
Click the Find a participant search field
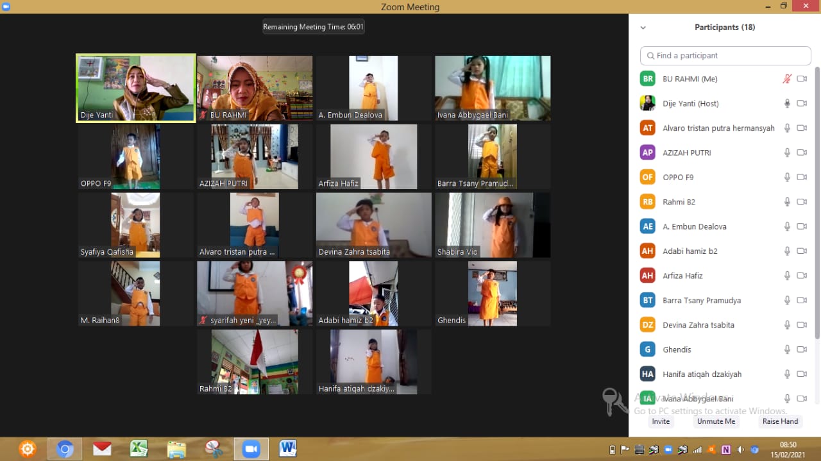[x=725, y=56]
